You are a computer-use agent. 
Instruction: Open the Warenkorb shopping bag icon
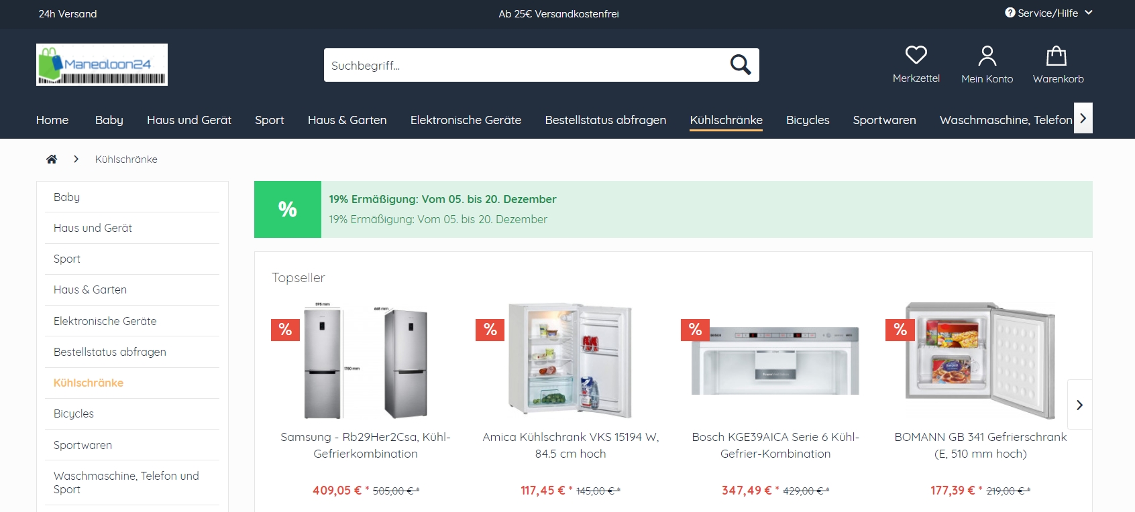[1057, 56]
